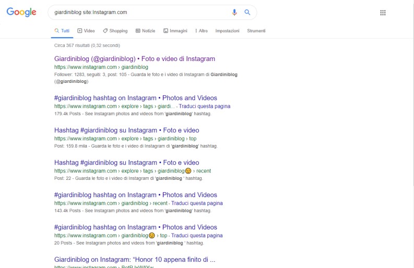Click the Immagini picture icon
Viewport: 414px width, 268px height.
pos(165,31)
